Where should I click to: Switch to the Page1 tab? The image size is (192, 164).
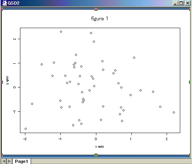tap(21, 161)
